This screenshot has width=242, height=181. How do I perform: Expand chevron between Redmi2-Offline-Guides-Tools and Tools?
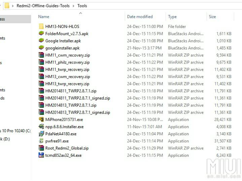click(x=73, y=6)
